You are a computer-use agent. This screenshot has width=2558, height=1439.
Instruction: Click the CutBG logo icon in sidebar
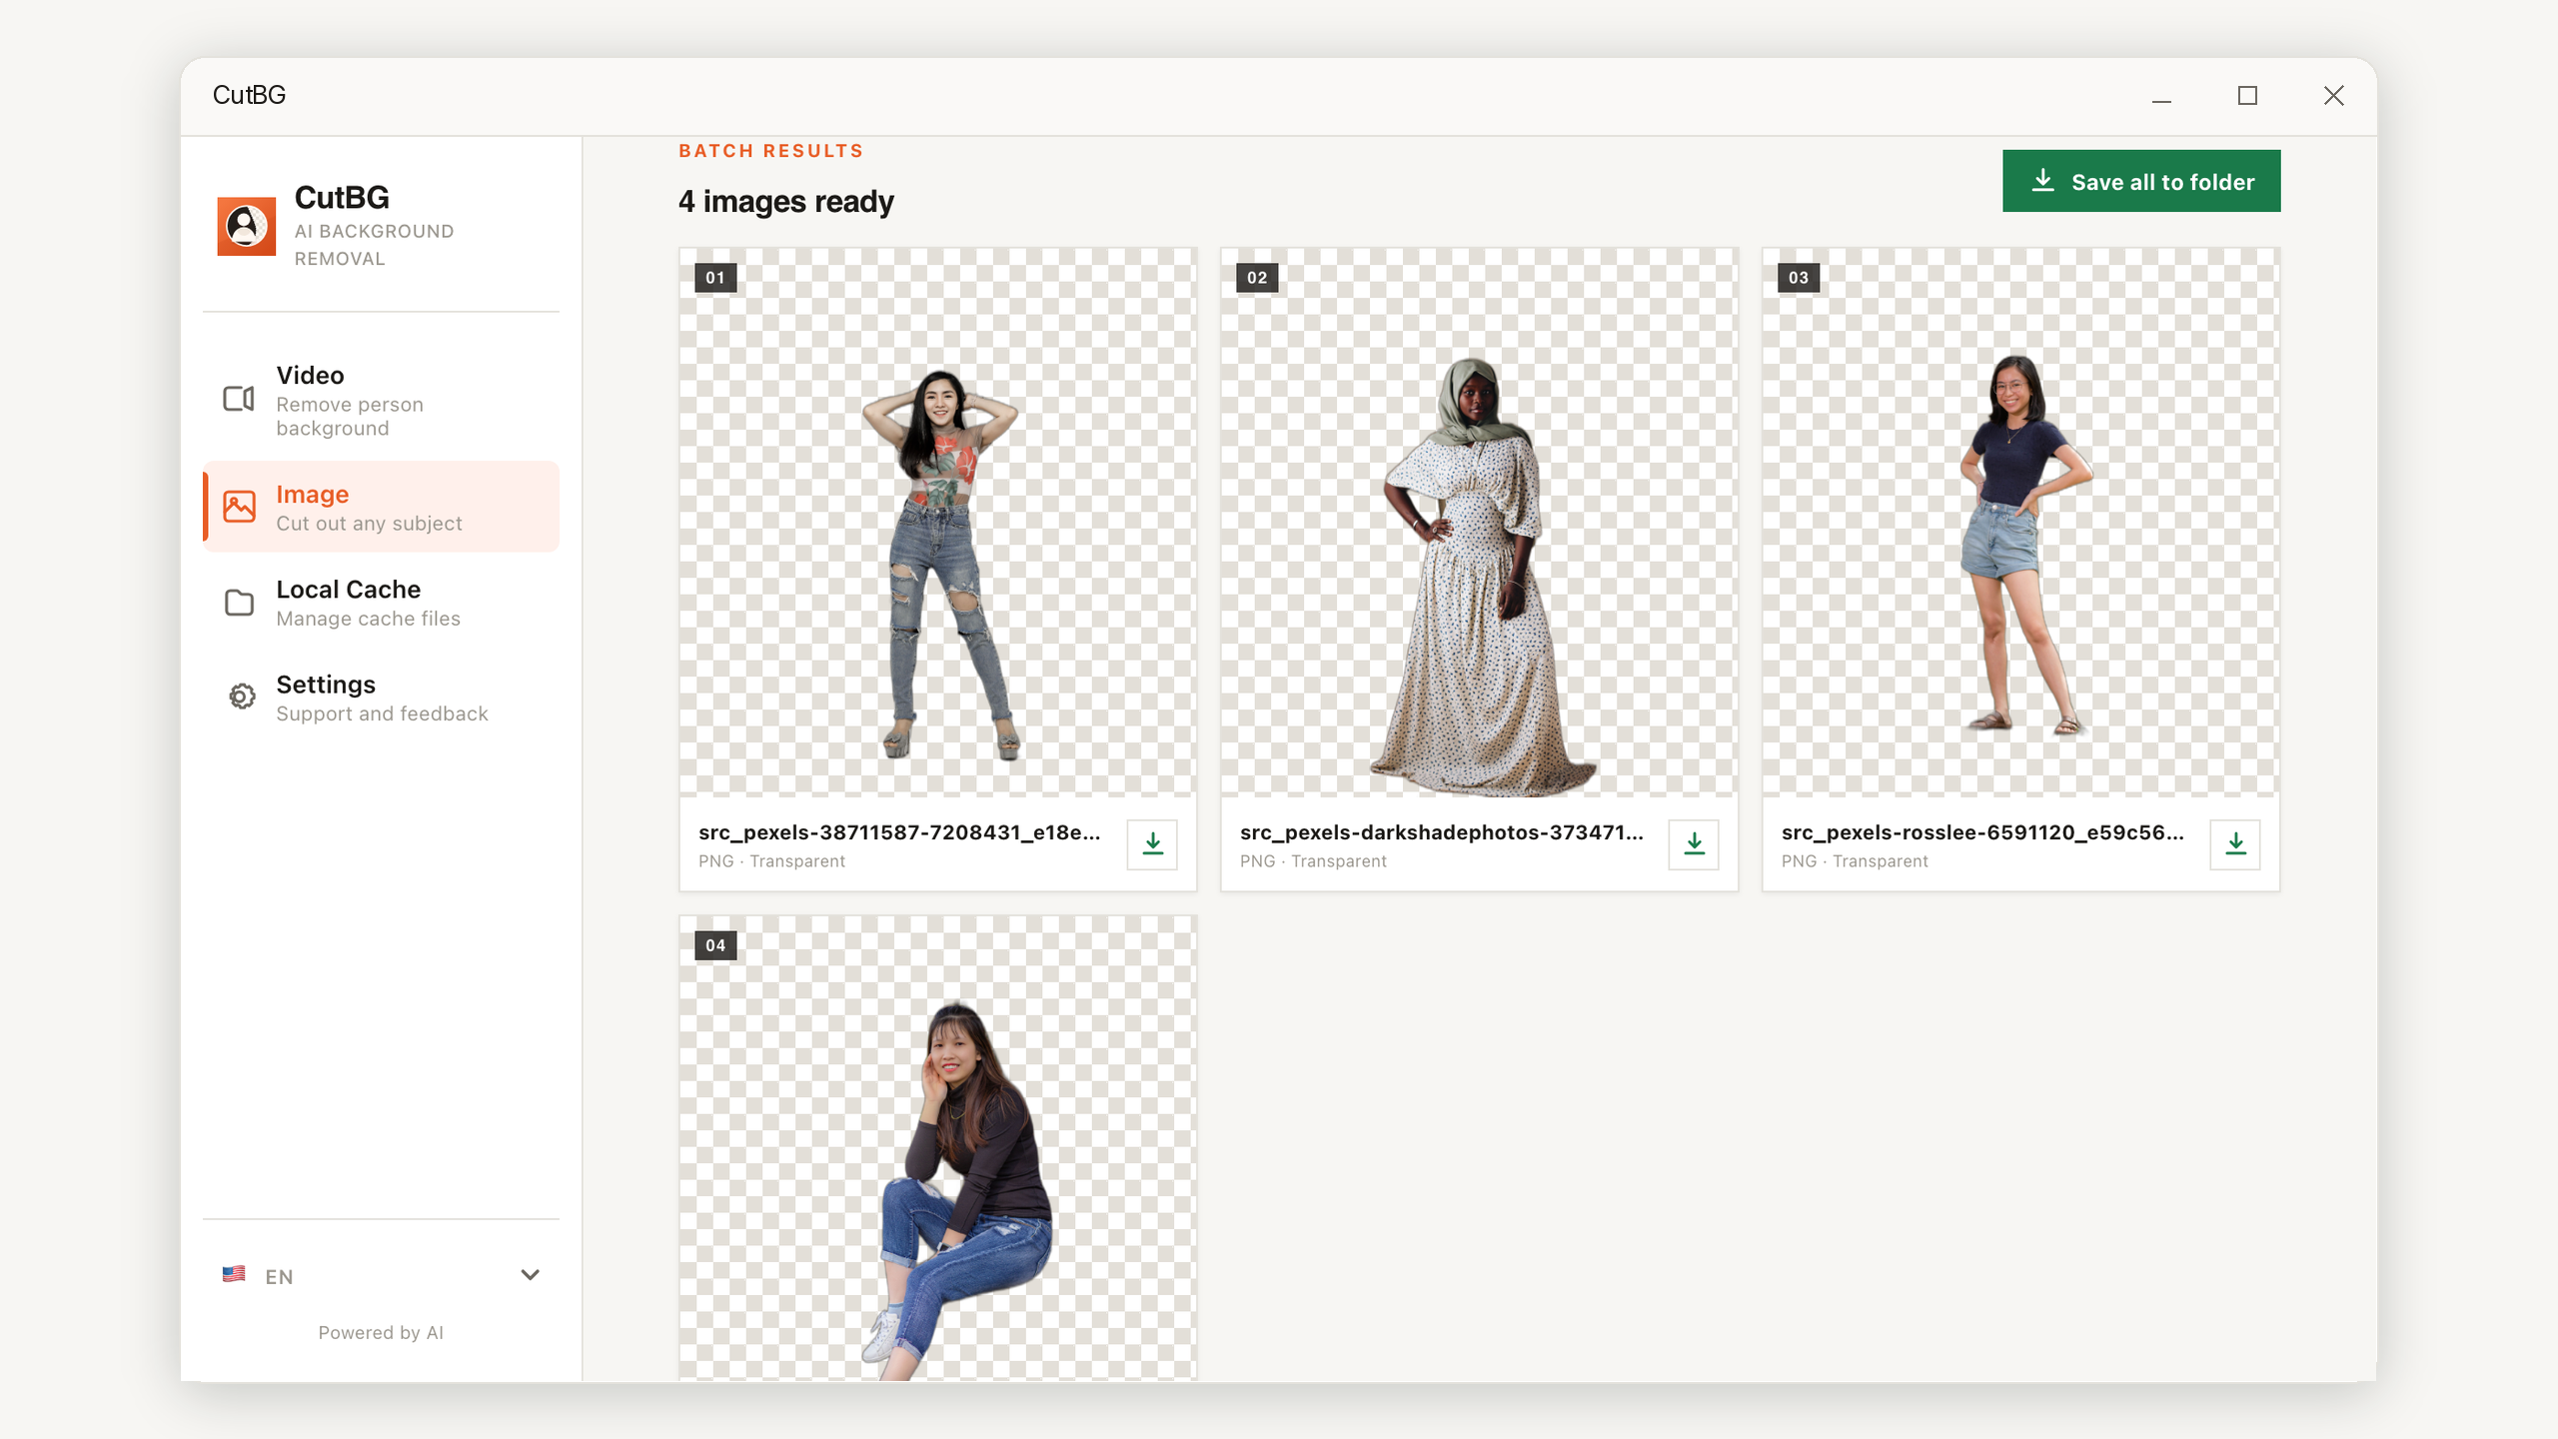tap(246, 226)
